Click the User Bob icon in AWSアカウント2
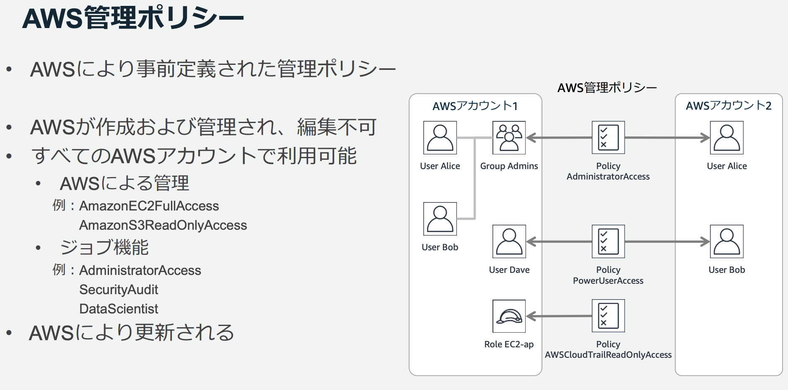 click(x=726, y=241)
